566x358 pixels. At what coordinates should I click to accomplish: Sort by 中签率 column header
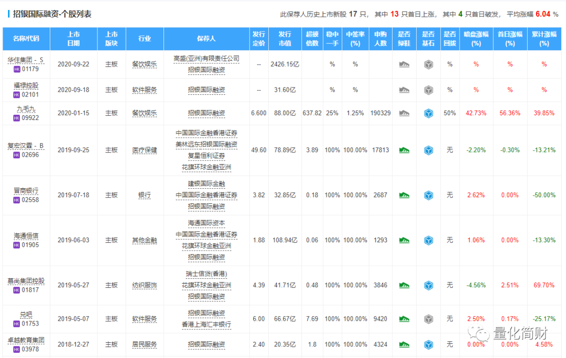point(355,39)
